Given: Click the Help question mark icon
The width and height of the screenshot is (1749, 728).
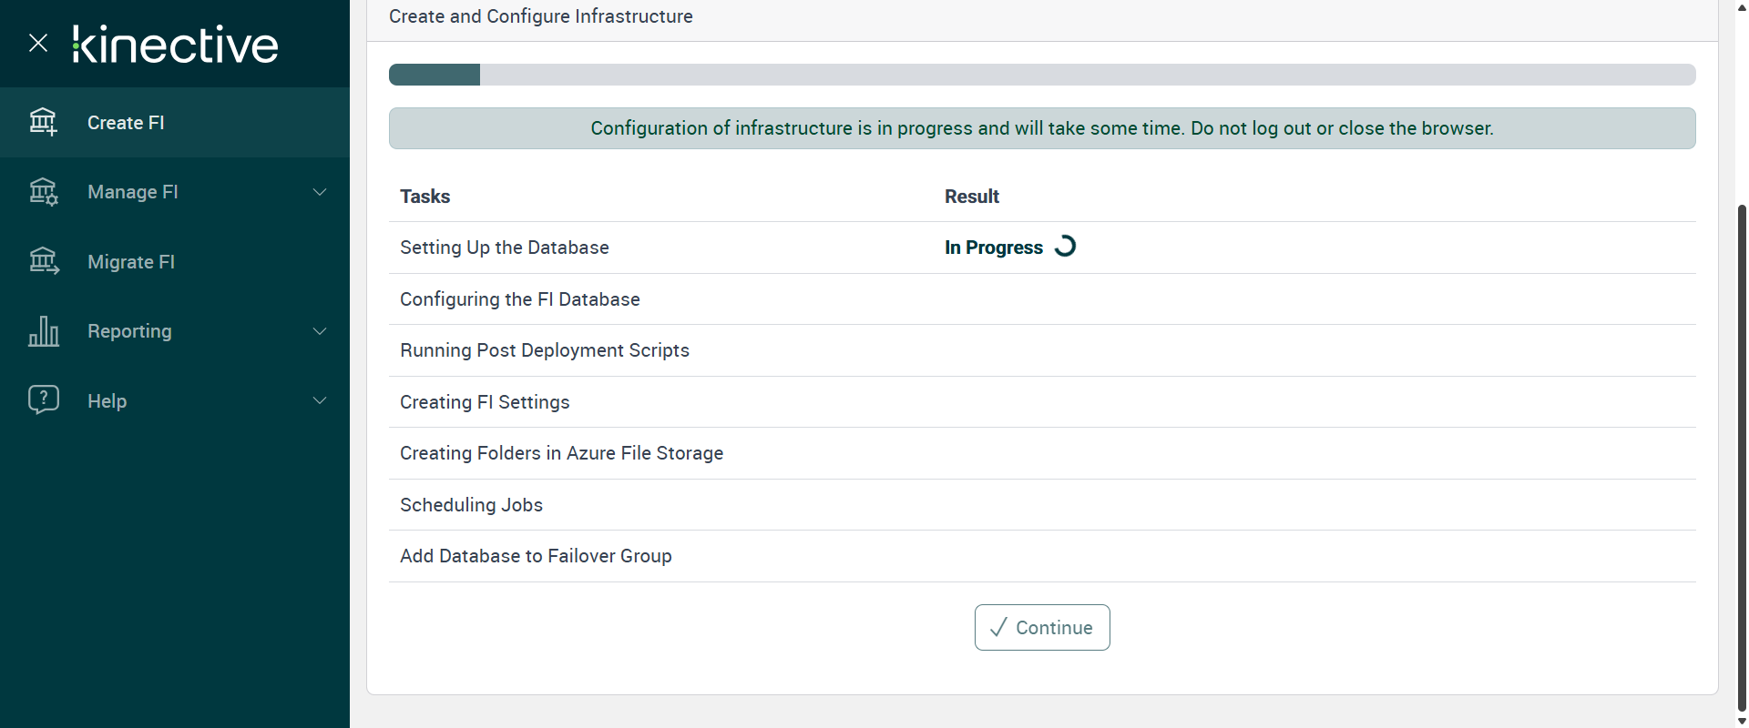Looking at the screenshot, I should (43, 399).
